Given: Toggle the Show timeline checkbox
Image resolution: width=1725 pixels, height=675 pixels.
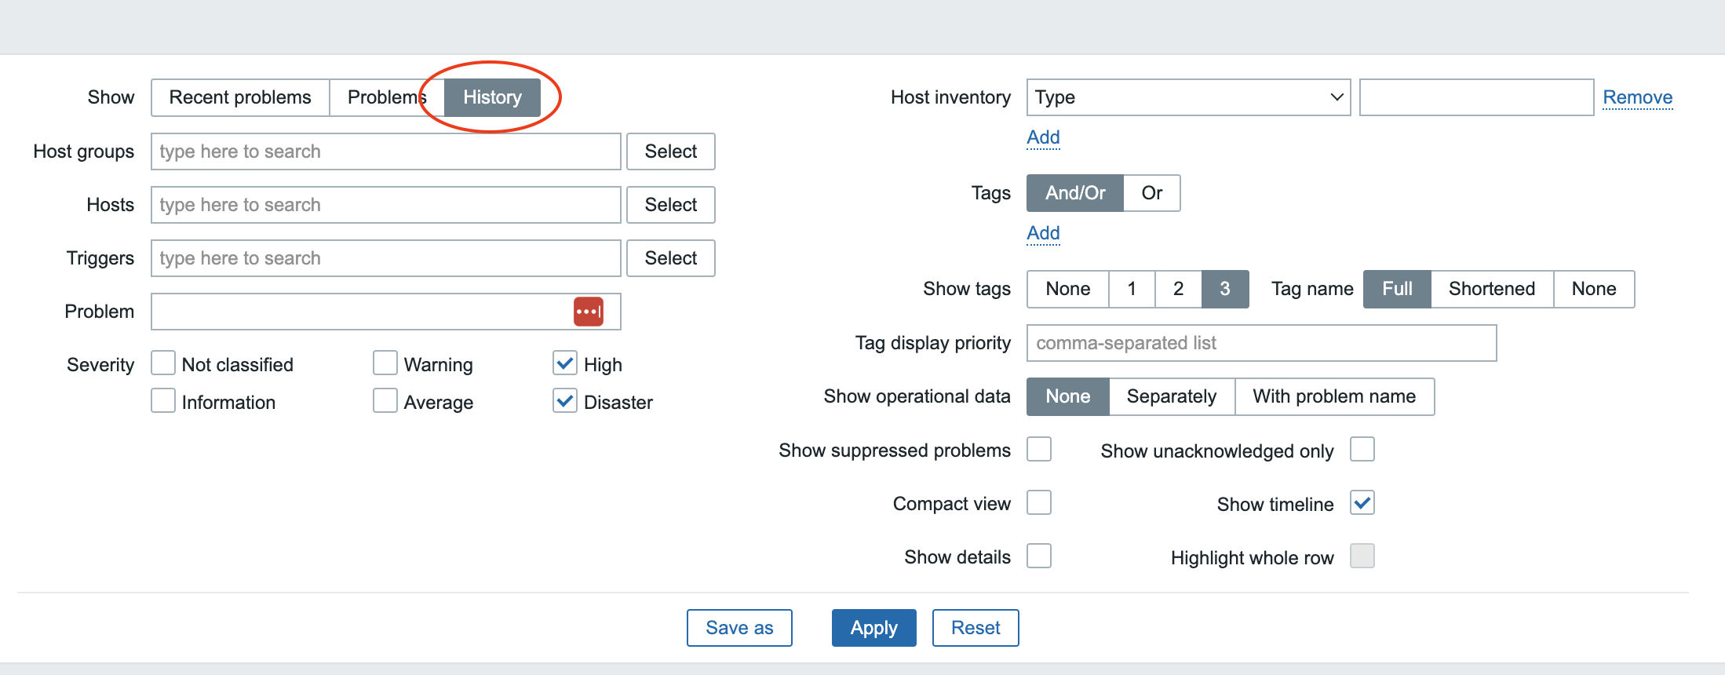Looking at the screenshot, I should pyautogui.click(x=1362, y=503).
